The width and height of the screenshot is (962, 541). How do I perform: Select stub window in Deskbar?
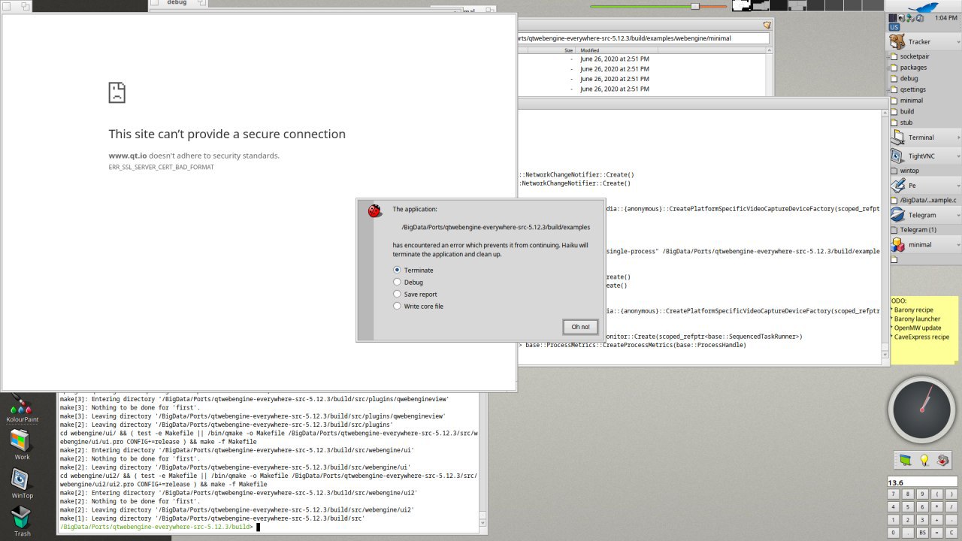point(906,122)
